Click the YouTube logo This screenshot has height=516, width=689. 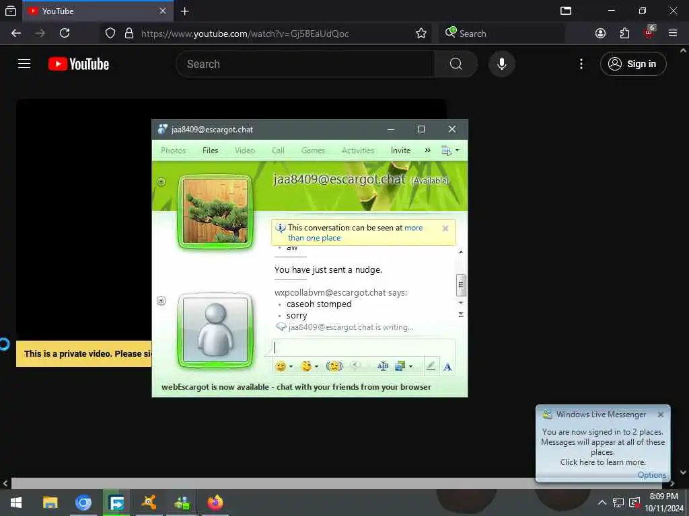79,64
